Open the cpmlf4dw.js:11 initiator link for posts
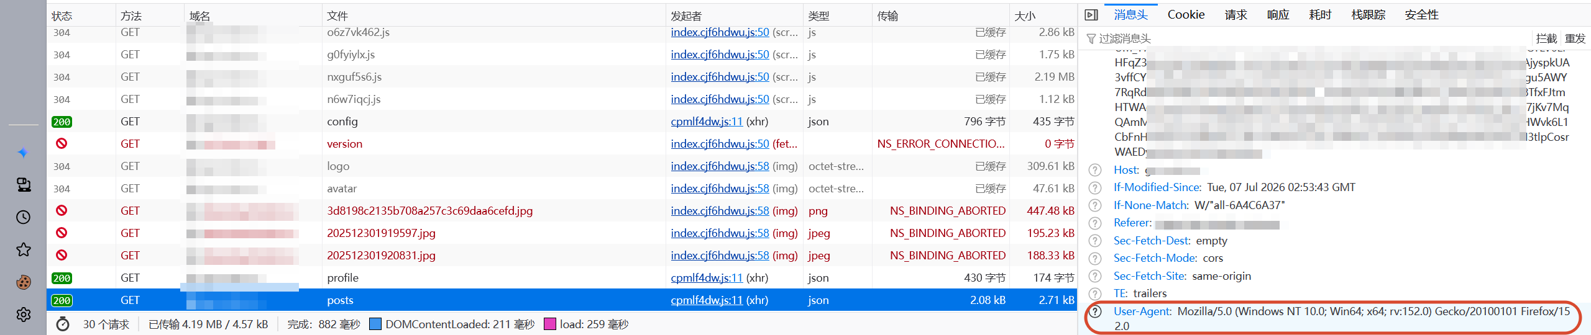Viewport: 1591px width, 335px height. point(707,300)
